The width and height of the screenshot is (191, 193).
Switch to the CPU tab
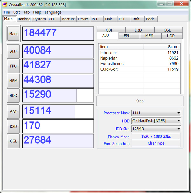pos(54,19)
